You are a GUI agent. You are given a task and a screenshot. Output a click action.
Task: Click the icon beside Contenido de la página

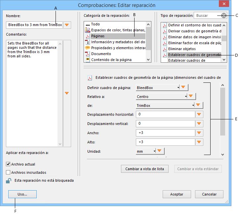coord(88,60)
